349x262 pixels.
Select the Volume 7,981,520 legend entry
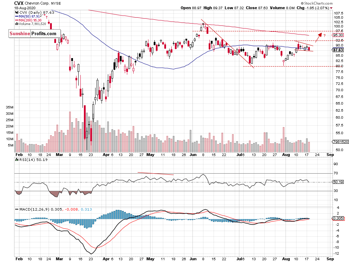click(32, 24)
